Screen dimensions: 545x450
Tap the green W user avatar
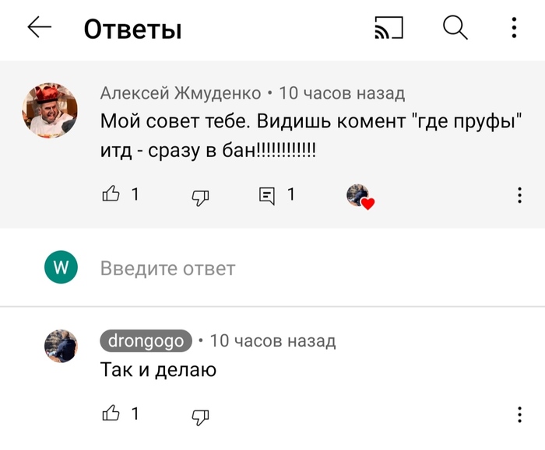click(x=61, y=269)
